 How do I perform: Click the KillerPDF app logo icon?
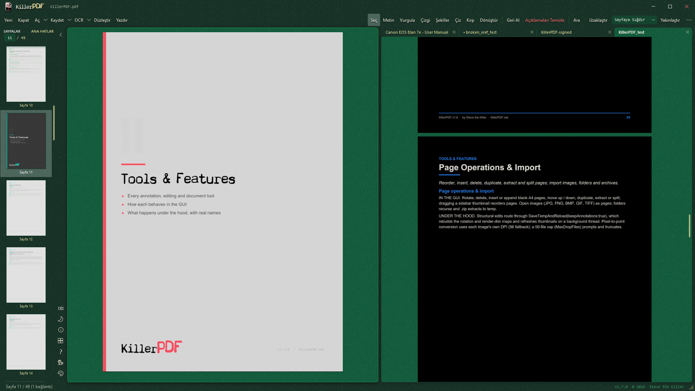point(8,7)
